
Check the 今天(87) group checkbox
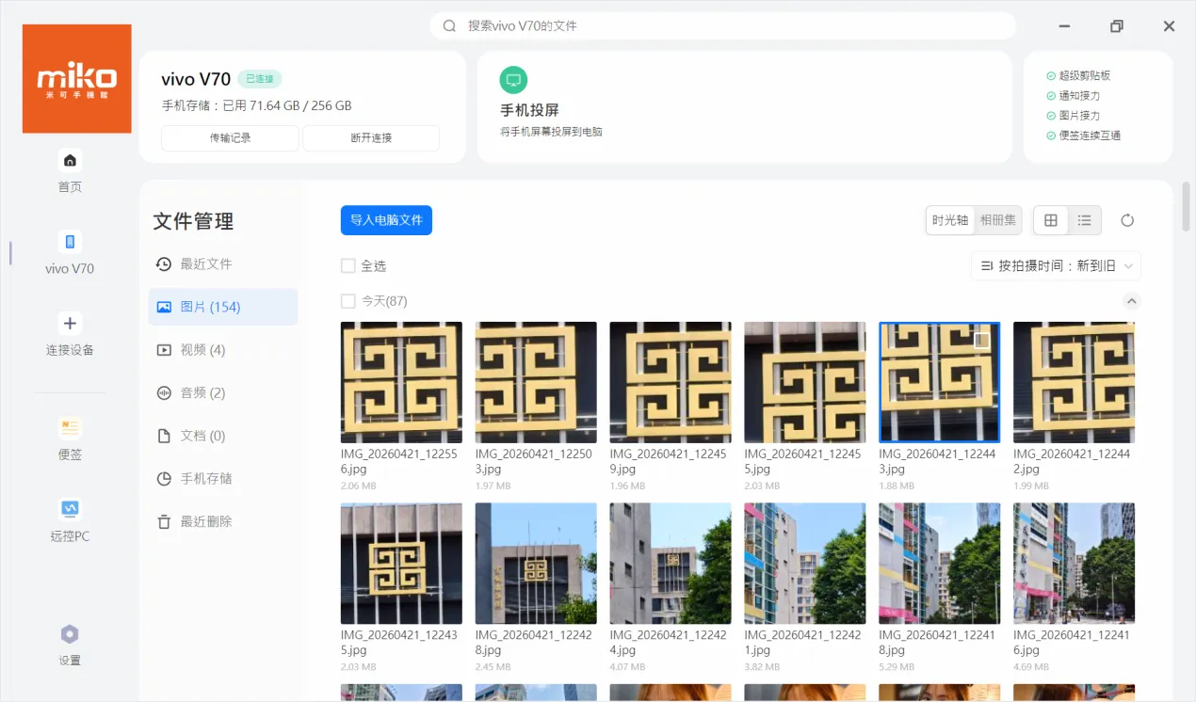(348, 300)
